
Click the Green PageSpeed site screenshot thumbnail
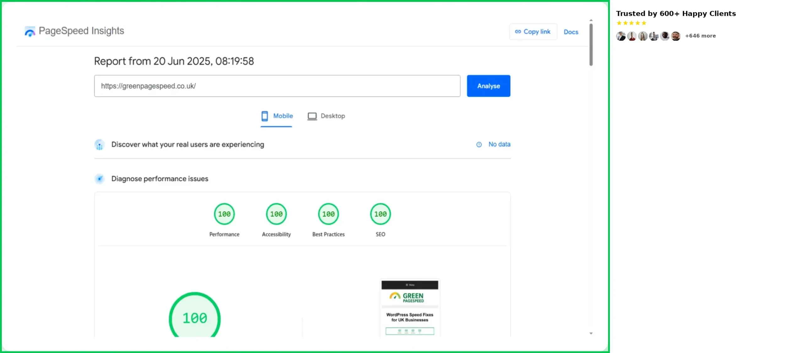pos(409,308)
